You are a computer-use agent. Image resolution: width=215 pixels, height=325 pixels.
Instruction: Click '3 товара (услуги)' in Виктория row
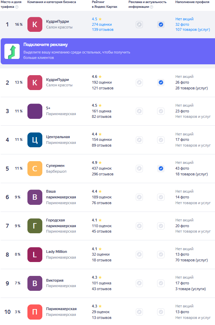[191, 289]
